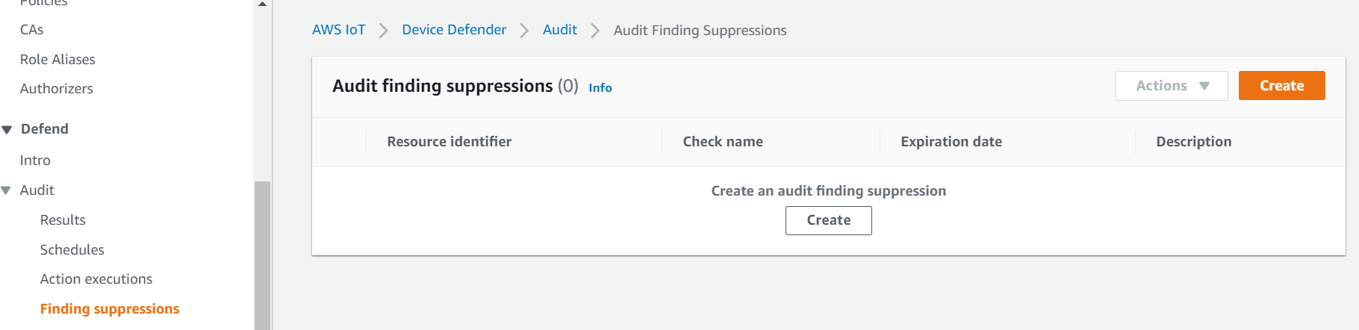Click the sidebar scroll-up arrow
This screenshot has width=1359, height=330.
[x=262, y=4]
